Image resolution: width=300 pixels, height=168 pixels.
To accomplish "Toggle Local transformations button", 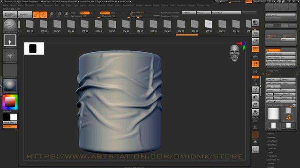I will point(255,64).
